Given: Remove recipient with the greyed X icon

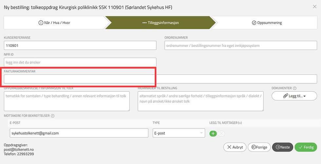Looking at the screenshot, I should [221, 134].
